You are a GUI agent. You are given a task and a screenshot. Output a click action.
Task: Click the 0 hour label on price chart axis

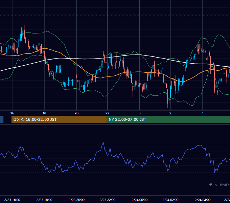(x=139, y=113)
